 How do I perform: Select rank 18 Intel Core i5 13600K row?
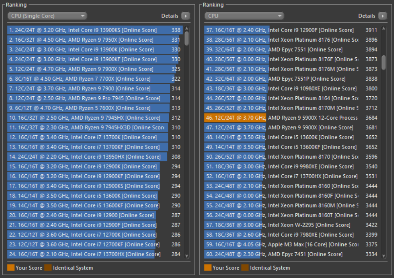point(95,196)
